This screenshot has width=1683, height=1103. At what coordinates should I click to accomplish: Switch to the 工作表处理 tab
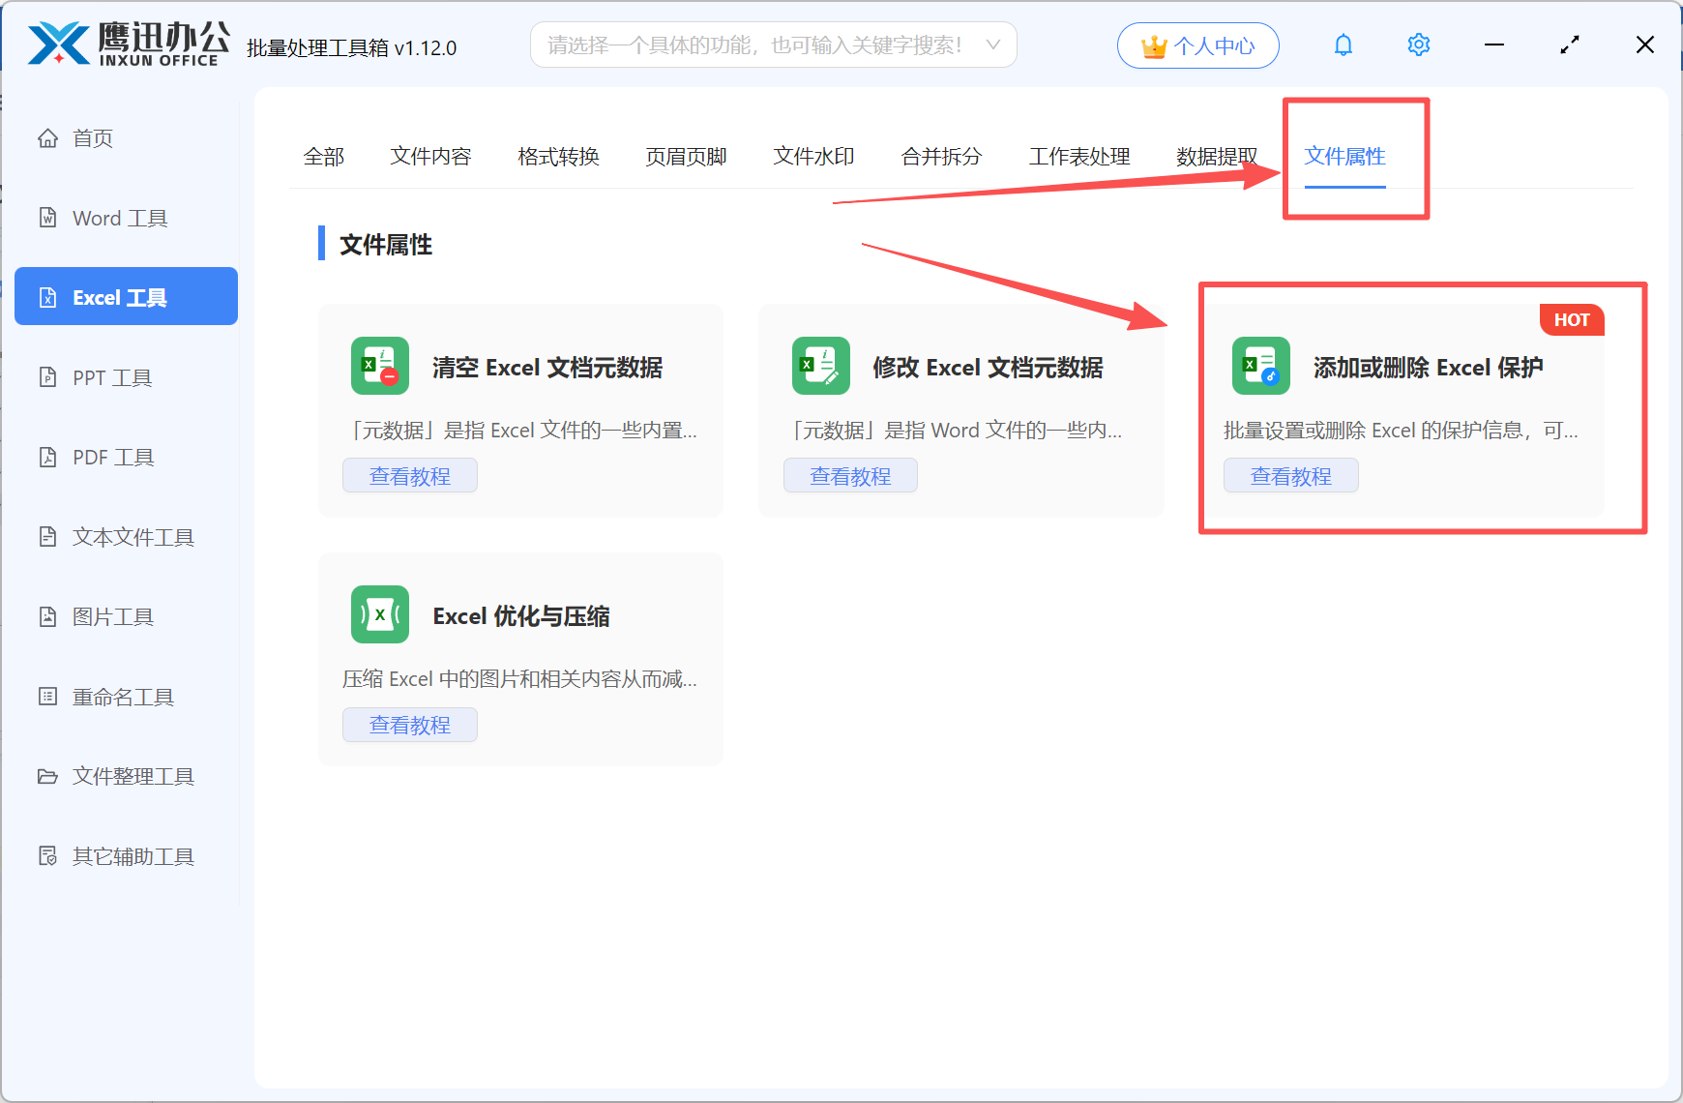1078,156
